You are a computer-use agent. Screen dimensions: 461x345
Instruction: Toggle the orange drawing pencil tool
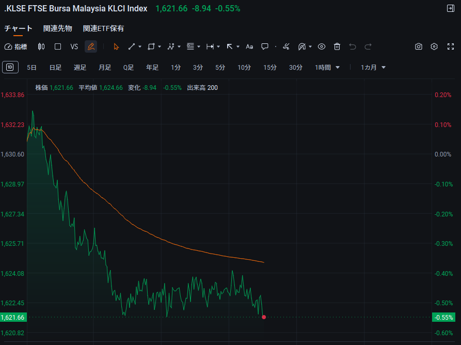point(91,46)
